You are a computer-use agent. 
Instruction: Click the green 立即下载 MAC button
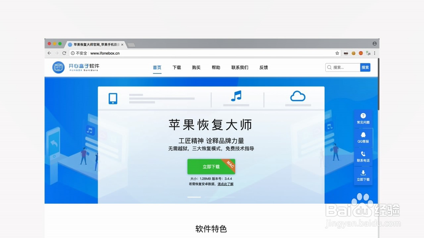[x=211, y=167]
